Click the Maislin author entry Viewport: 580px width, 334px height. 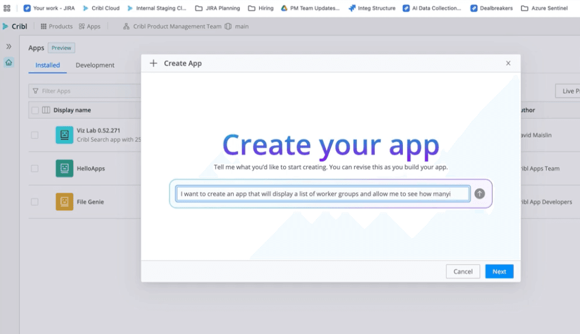(536, 135)
